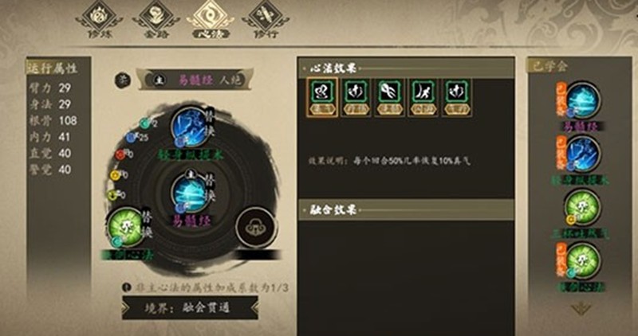This screenshot has width=638, height=336.
Task: Click left arrow of 境界 融会贯通 selector
Action: pyautogui.click(x=127, y=307)
